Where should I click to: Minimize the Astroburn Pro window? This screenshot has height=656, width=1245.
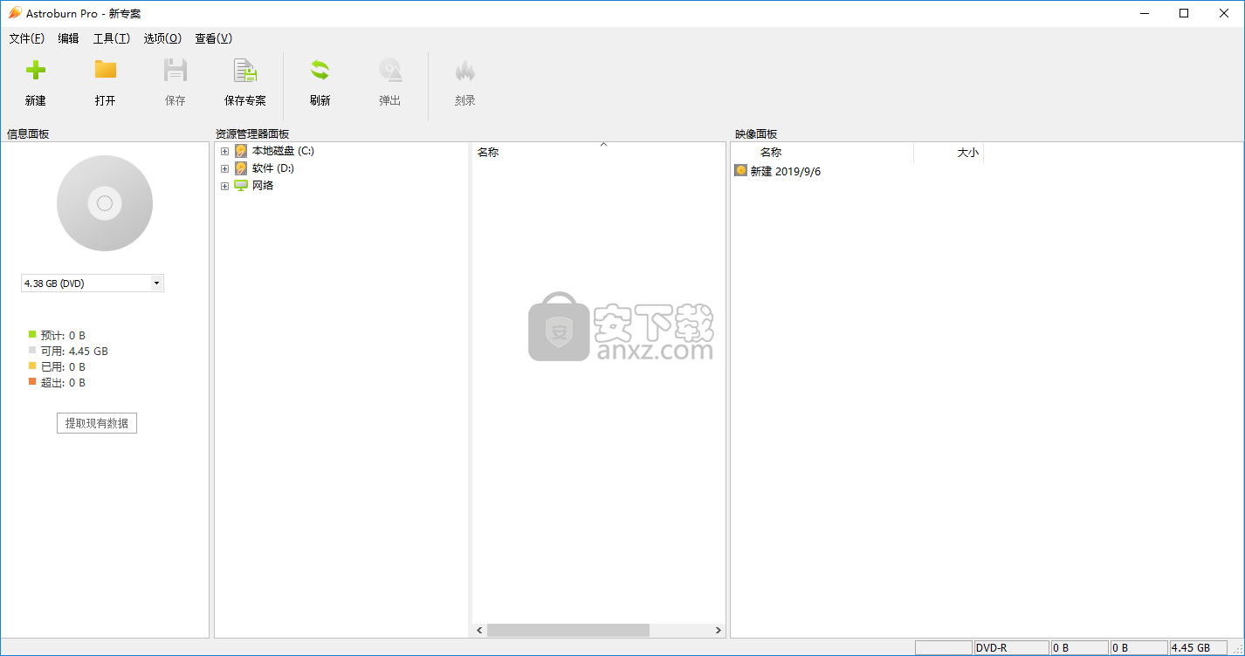coord(1144,13)
